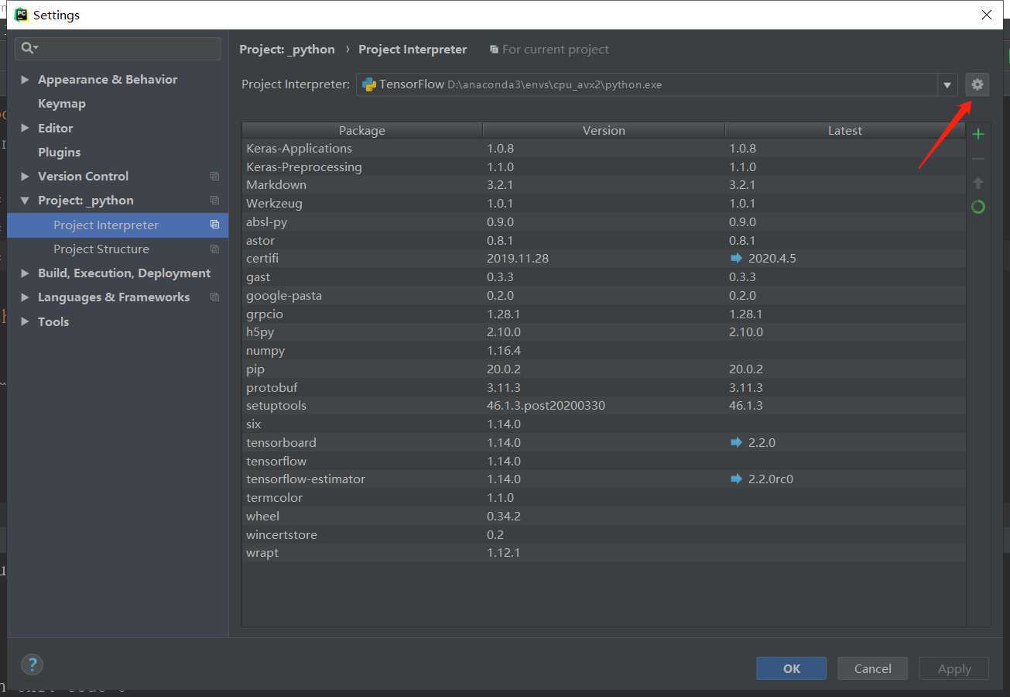
Task: Click the Project: _python breadcrumb
Action: (287, 49)
